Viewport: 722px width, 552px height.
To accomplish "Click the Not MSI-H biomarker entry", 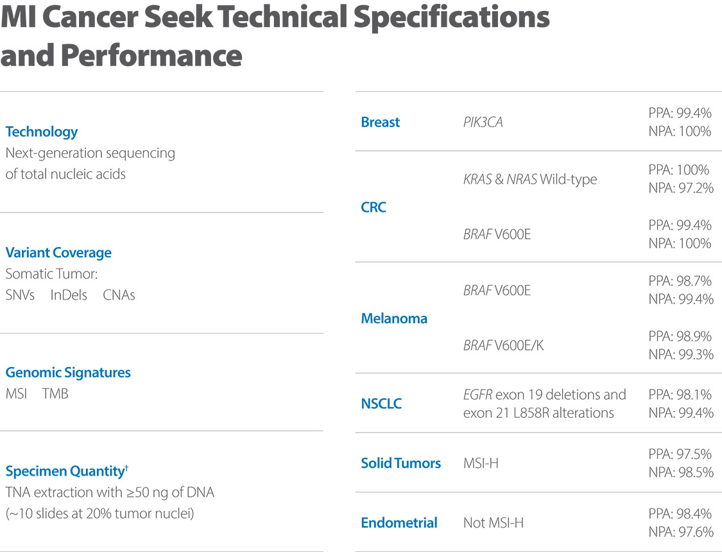I will coord(494,523).
